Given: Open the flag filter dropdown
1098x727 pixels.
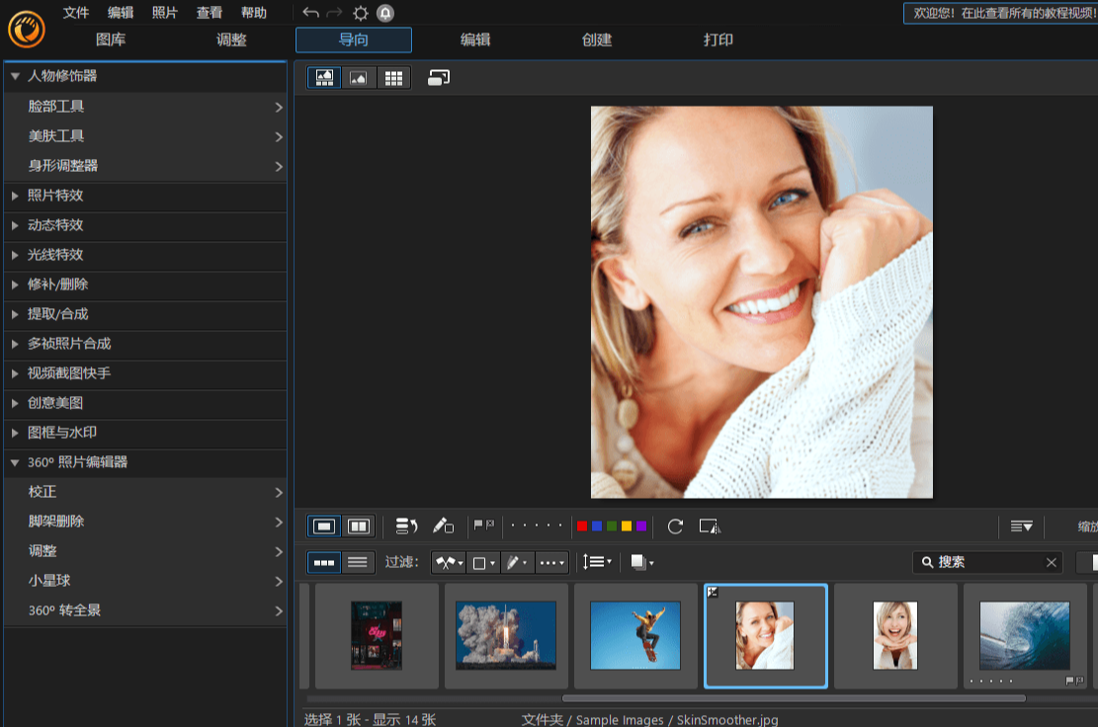Looking at the screenshot, I should [x=449, y=562].
